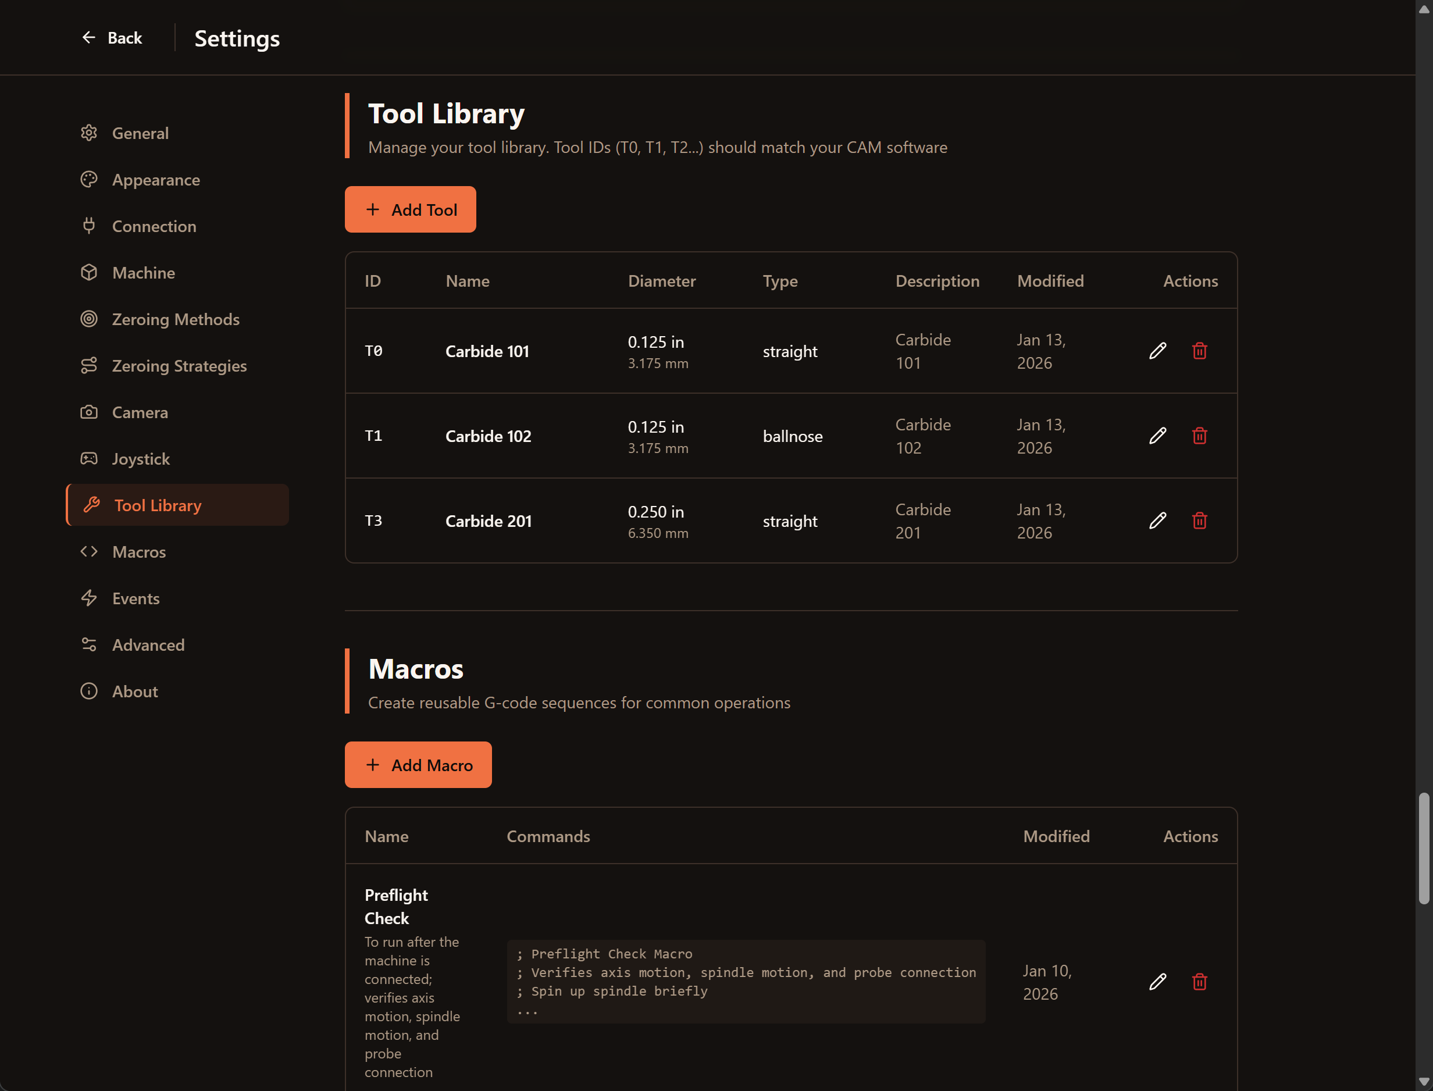Delete the Preflight Check macro
1433x1091 pixels.
[1200, 982]
